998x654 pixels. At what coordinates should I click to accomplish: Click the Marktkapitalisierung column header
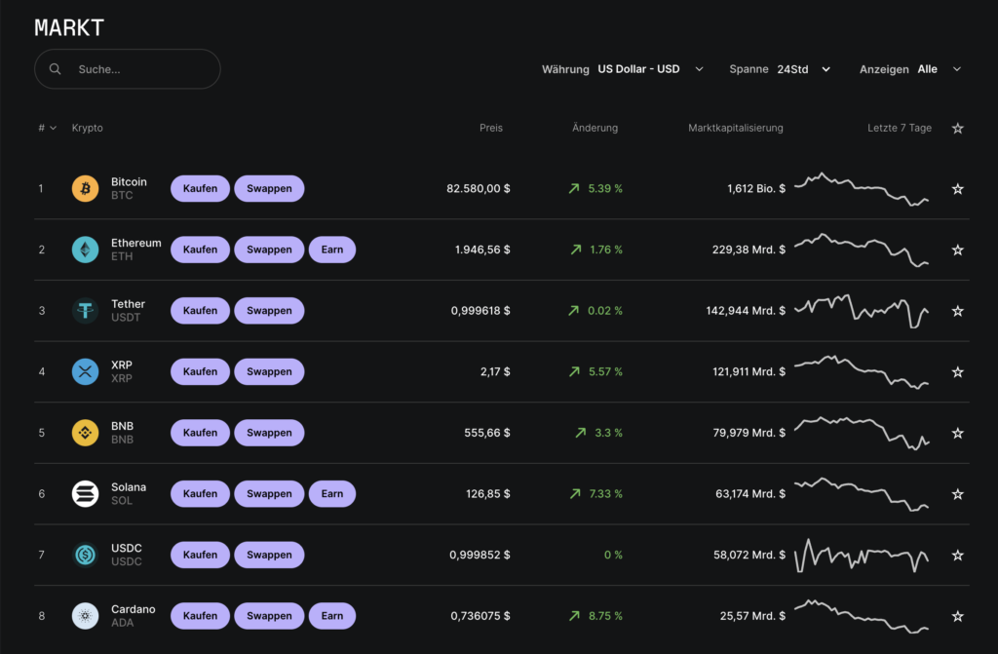[735, 128]
